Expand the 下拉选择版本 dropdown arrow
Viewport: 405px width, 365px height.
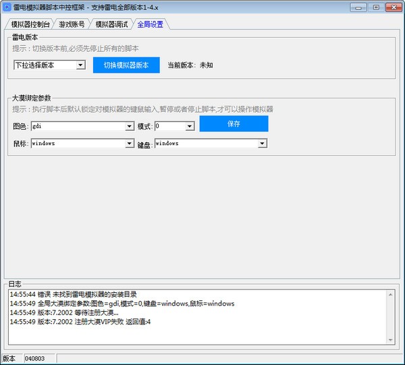pyautogui.click(x=80, y=65)
